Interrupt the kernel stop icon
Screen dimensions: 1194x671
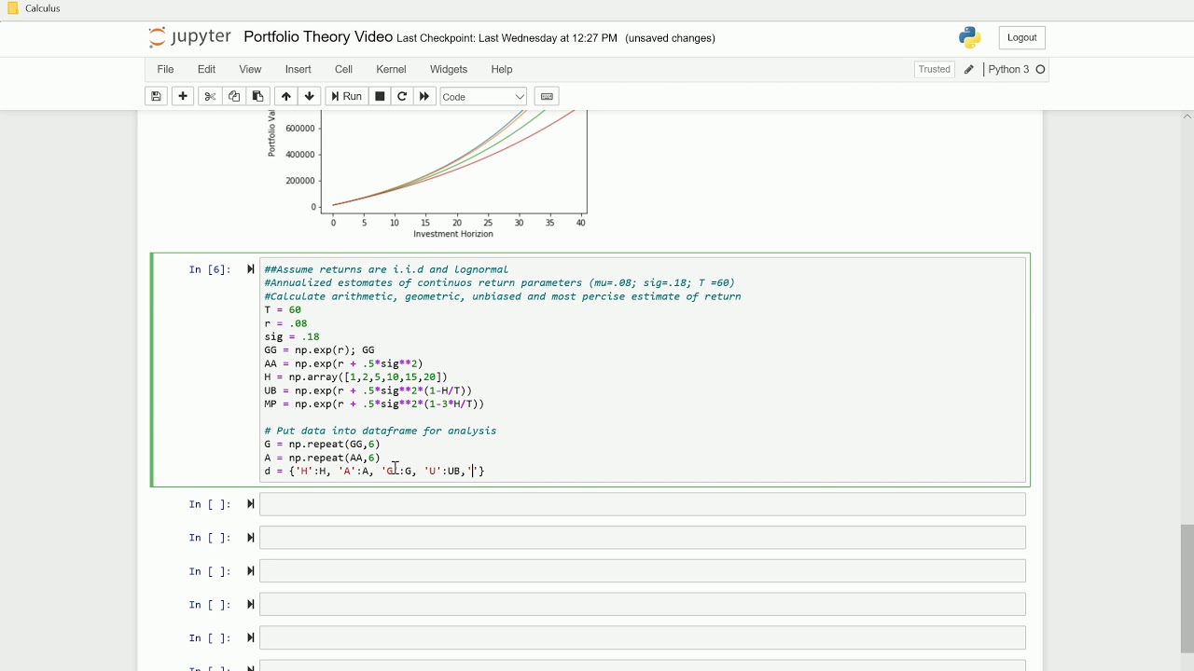point(380,96)
